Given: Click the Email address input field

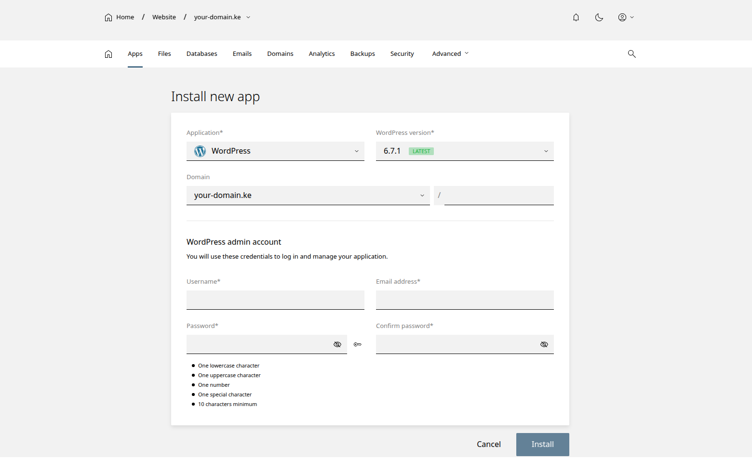Looking at the screenshot, I should tap(464, 300).
